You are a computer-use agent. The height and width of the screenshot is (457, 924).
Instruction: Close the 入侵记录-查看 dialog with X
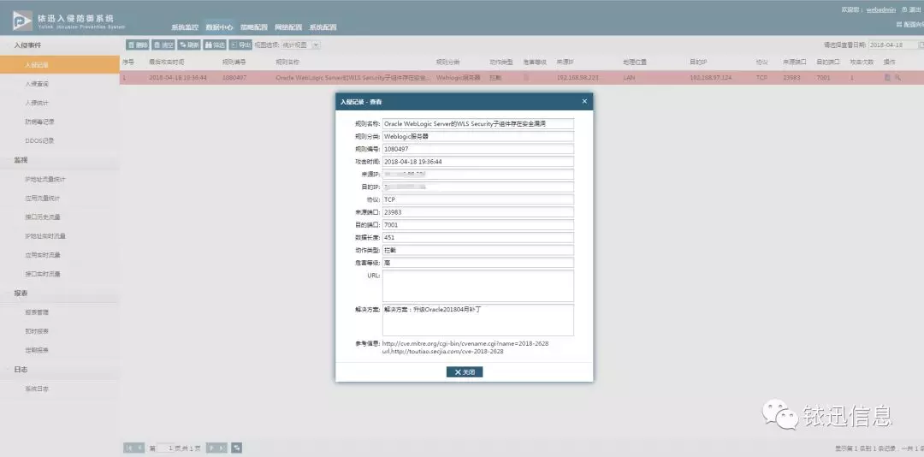(584, 102)
